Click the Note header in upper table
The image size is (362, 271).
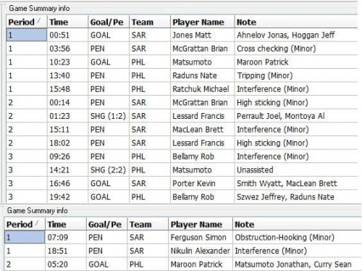click(x=296, y=22)
